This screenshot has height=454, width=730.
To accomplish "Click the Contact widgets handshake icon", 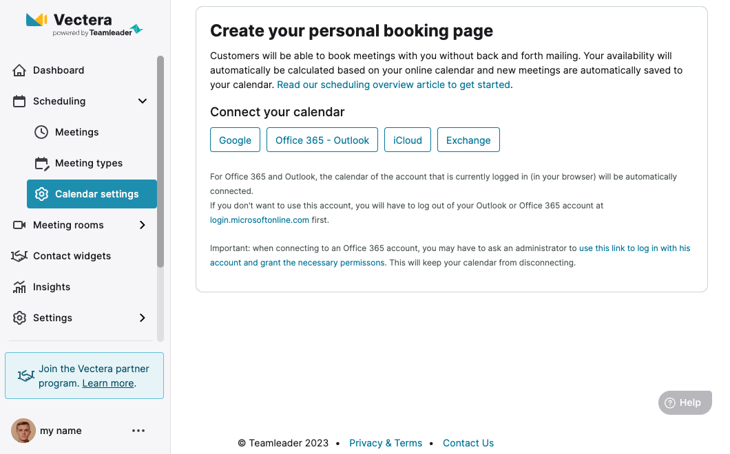I will tap(19, 256).
